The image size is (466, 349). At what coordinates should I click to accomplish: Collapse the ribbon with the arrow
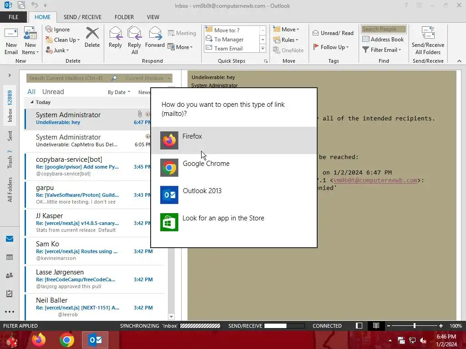pyautogui.click(x=459, y=61)
